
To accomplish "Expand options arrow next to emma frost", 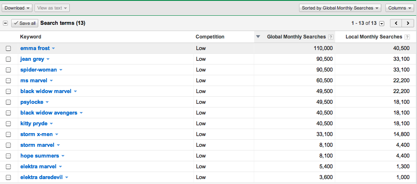I will [54, 48].
